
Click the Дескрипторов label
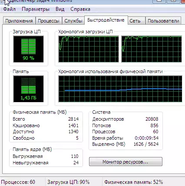click(108, 119)
